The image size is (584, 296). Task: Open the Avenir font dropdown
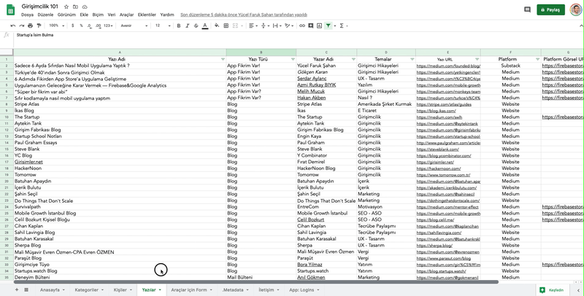point(134,26)
